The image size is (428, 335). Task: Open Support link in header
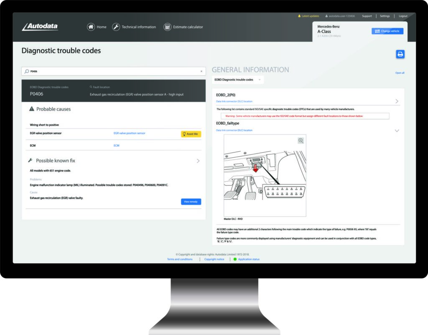click(x=367, y=16)
